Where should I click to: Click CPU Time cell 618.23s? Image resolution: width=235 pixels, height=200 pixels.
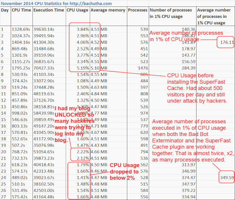click(20, 165)
